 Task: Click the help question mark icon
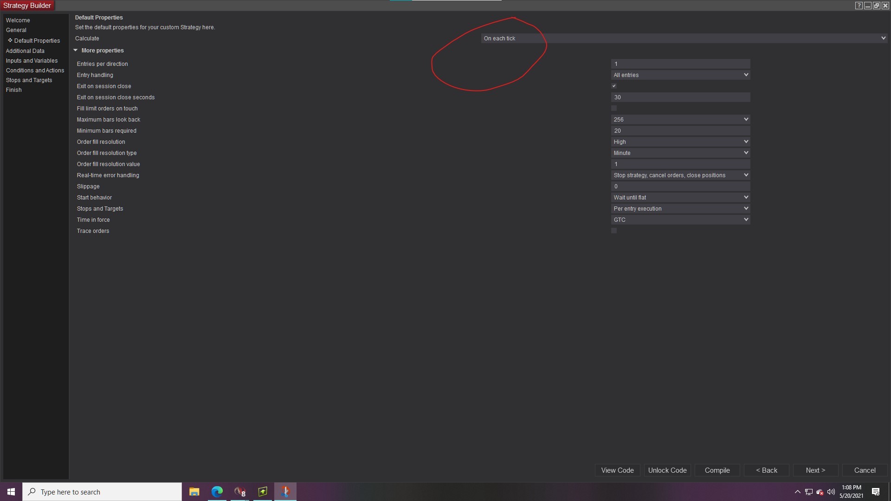(859, 6)
